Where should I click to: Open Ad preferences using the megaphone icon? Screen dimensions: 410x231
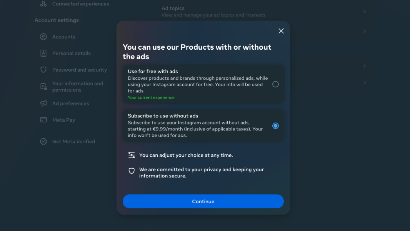click(43, 103)
